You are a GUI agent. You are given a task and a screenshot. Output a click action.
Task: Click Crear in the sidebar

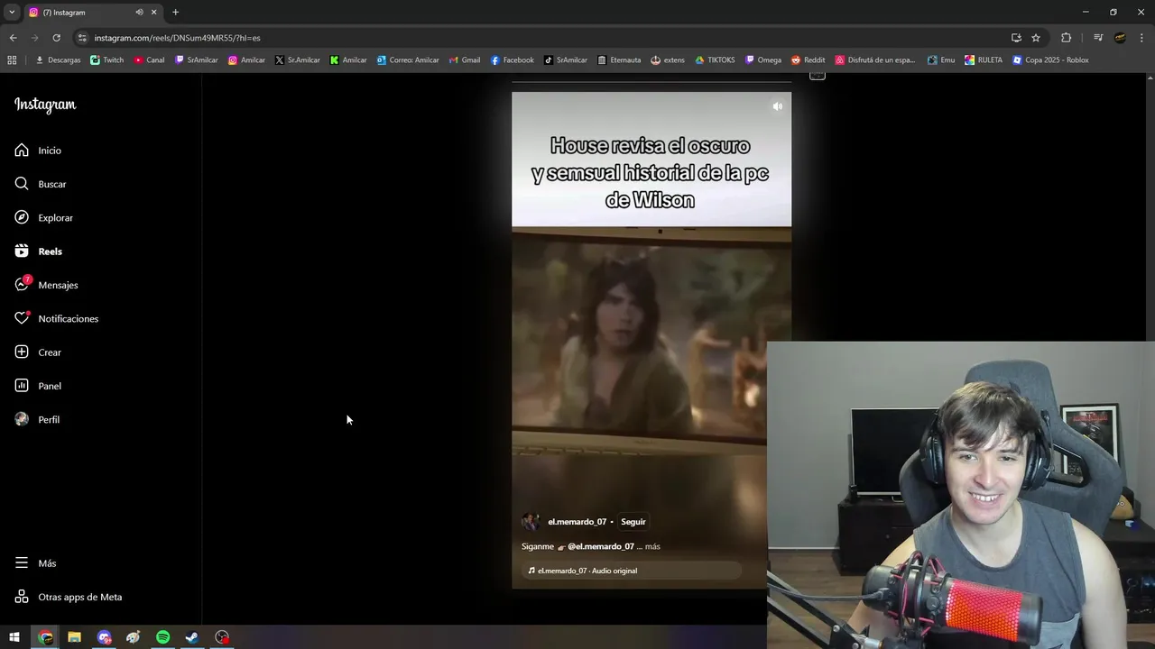38,352
